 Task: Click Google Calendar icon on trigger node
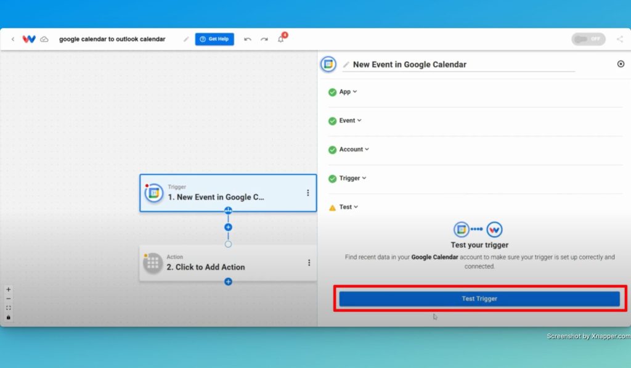coord(153,194)
